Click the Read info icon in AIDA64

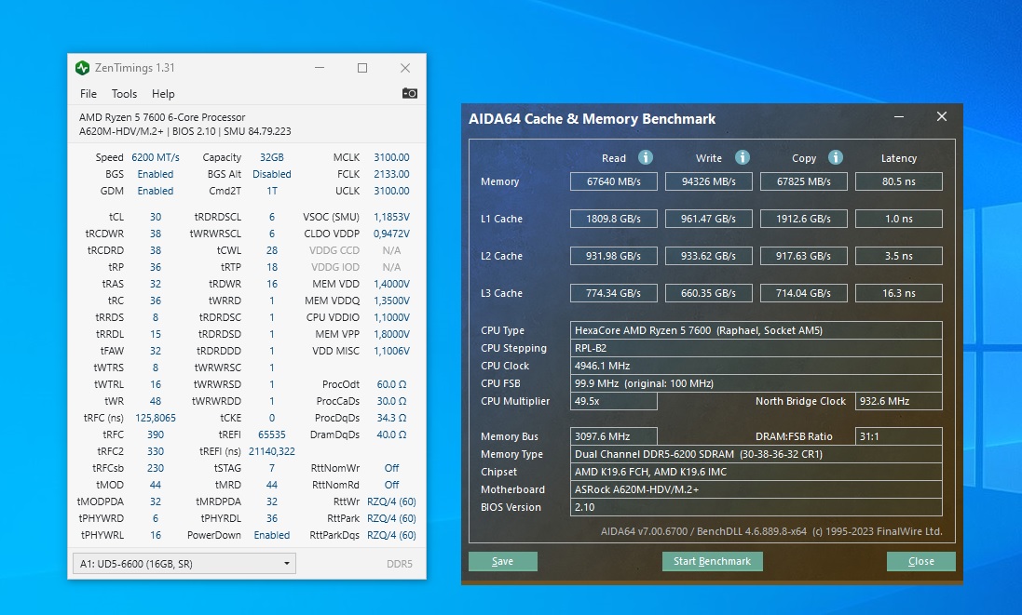click(646, 157)
